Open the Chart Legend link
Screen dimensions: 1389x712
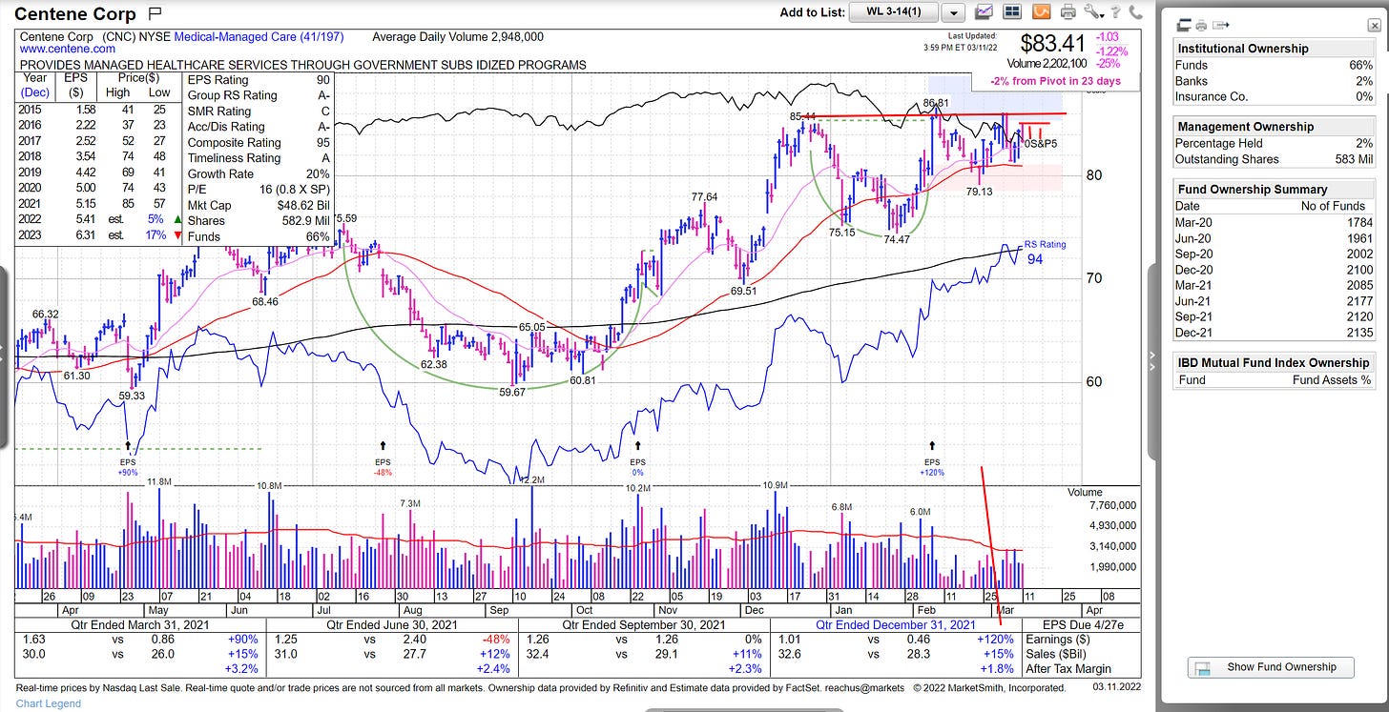(x=49, y=703)
